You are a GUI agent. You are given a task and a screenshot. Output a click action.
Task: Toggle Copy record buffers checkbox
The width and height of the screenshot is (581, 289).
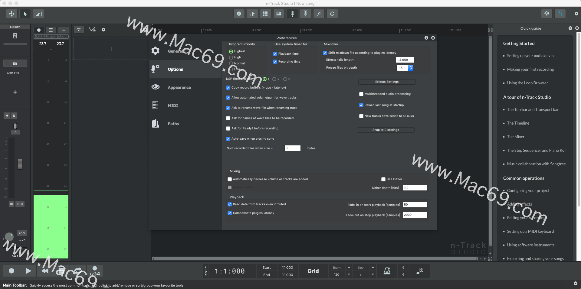pos(228,88)
